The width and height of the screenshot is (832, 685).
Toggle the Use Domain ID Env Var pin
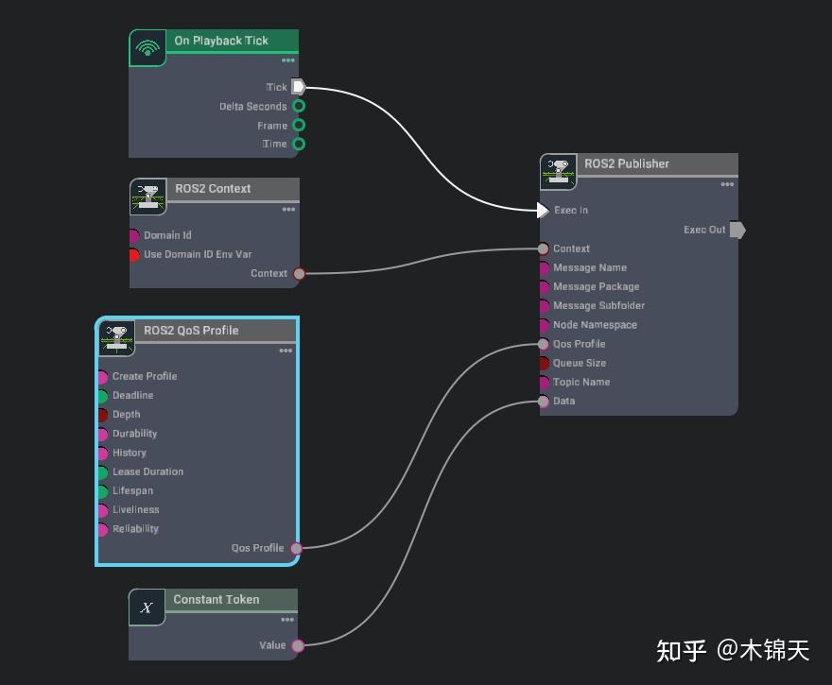click(134, 254)
